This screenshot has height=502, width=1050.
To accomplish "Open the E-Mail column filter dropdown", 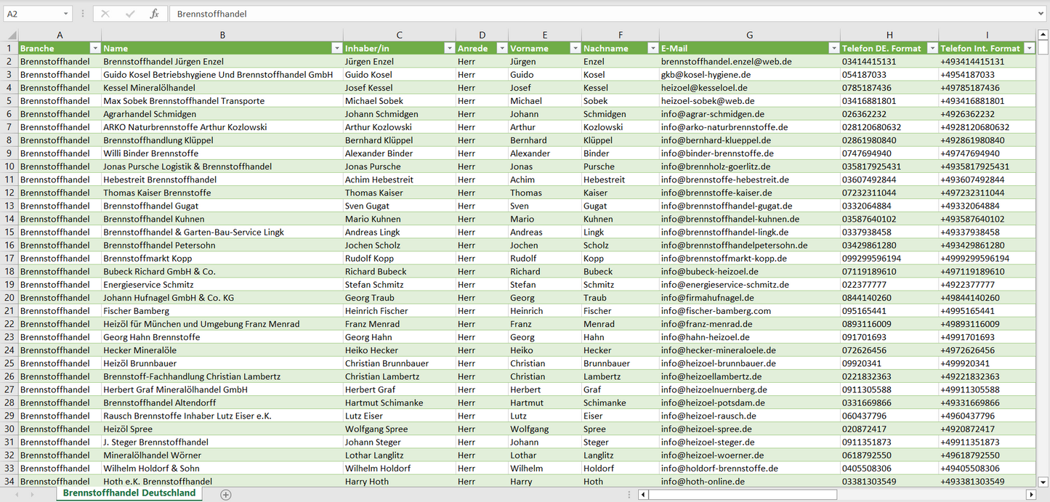I will tap(833, 48).
